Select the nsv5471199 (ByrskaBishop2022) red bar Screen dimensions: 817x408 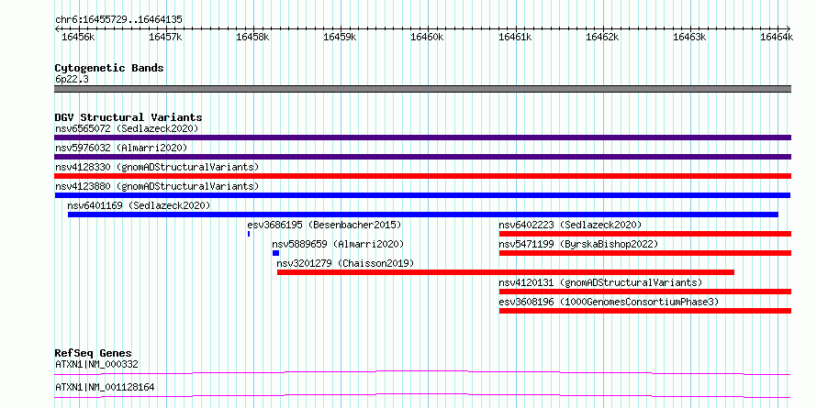pyautogui.click(x=645, y=253)
